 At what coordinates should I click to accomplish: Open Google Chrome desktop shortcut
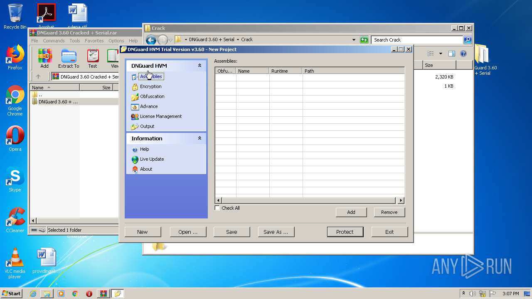(15, 101)
